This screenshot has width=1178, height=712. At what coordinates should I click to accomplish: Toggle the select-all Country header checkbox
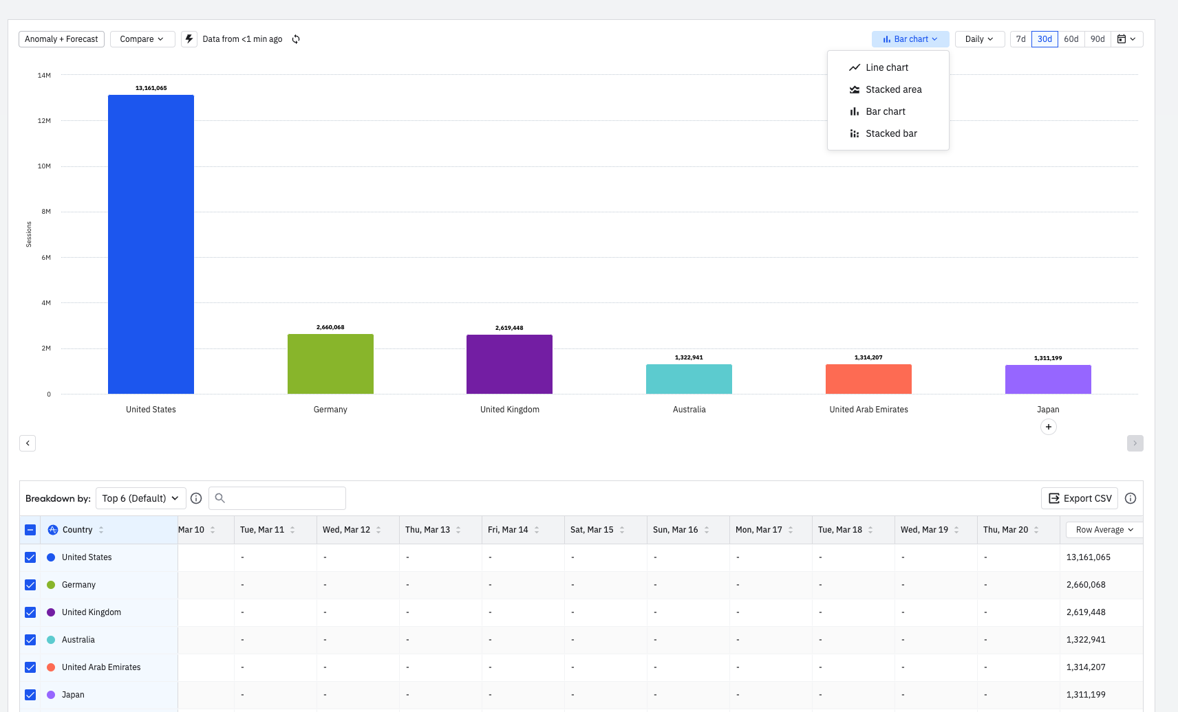pyautogui.click(x=30, y=530)
